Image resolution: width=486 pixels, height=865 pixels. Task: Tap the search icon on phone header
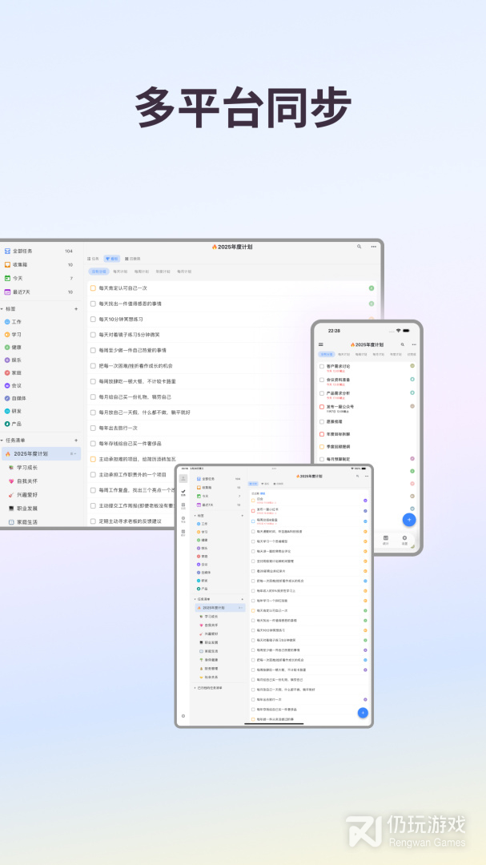(x=403, y=344)
